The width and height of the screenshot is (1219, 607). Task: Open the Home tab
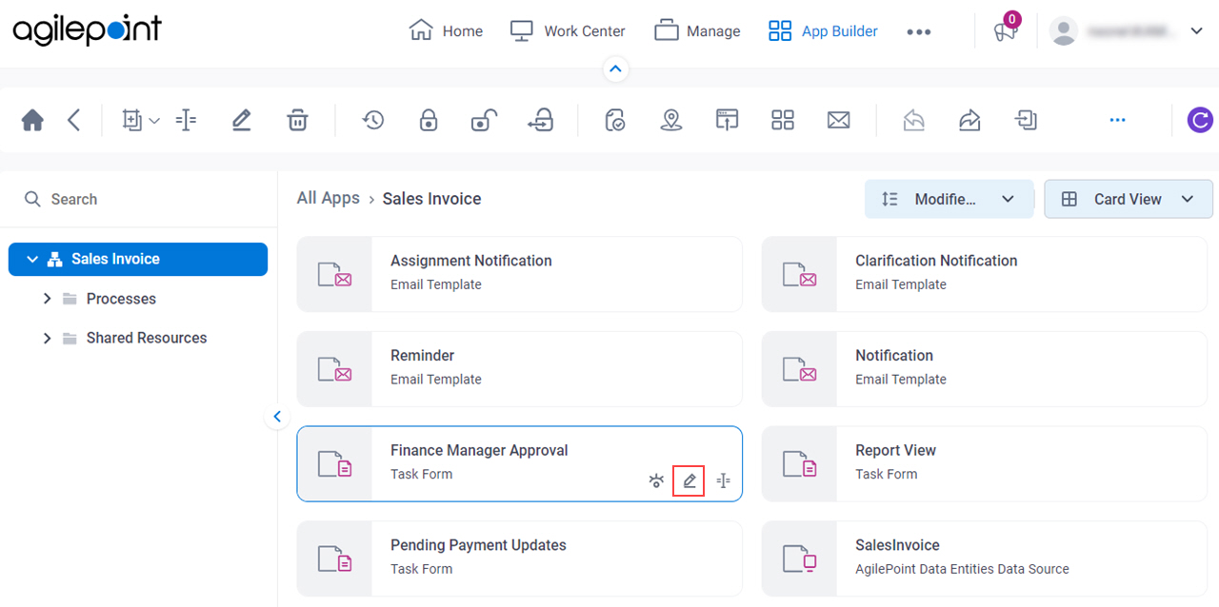click(x=446, y=30)
